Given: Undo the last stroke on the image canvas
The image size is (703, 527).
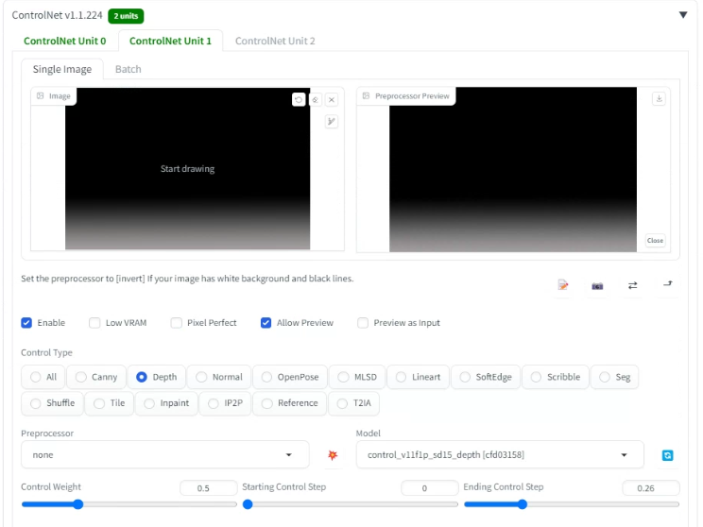Looking at the screenshot, I should [299, 99].
